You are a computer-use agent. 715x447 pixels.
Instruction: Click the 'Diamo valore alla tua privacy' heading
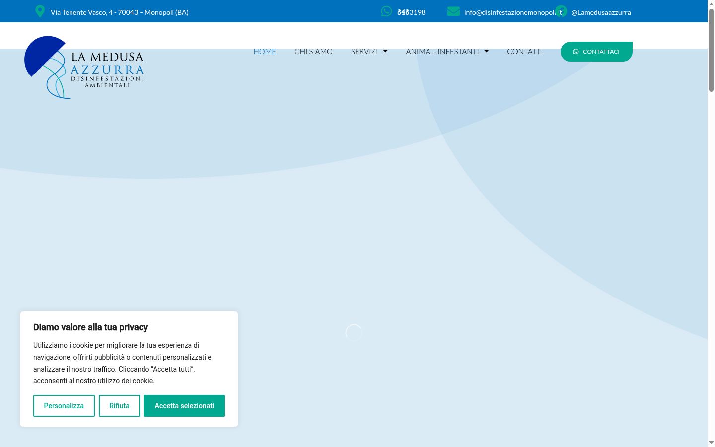tap(91, 327)
